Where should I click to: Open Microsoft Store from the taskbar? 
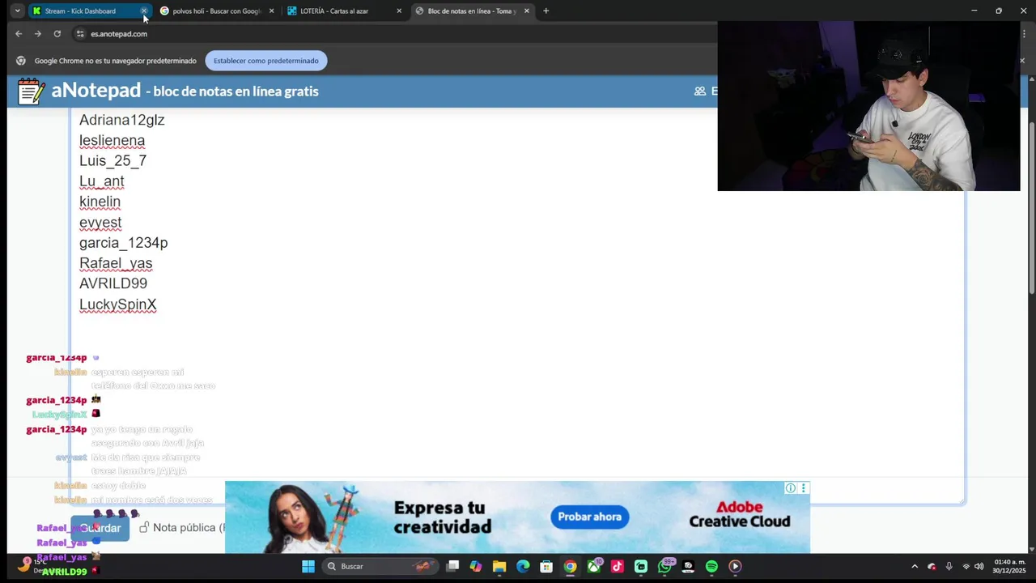546,567
